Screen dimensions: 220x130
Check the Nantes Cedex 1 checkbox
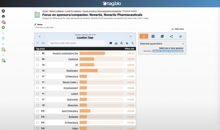click(38, 82)
